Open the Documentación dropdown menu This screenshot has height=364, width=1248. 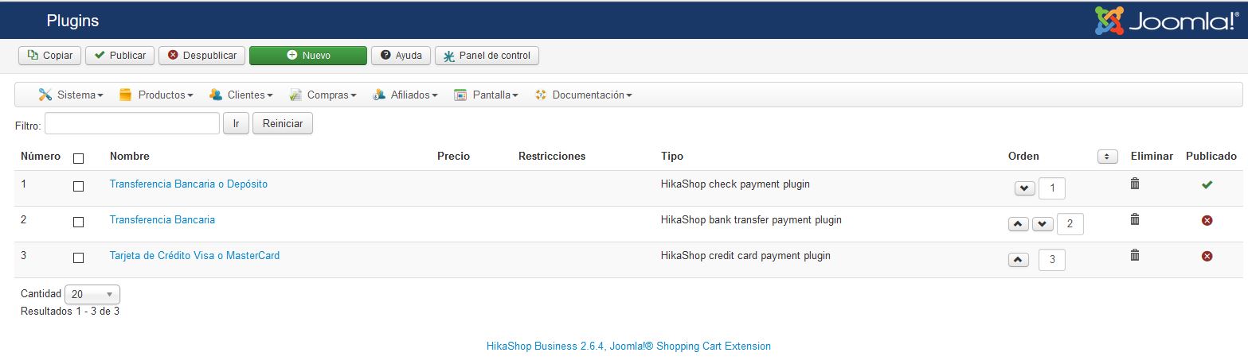pyautogui.click(x=584, y=95)
